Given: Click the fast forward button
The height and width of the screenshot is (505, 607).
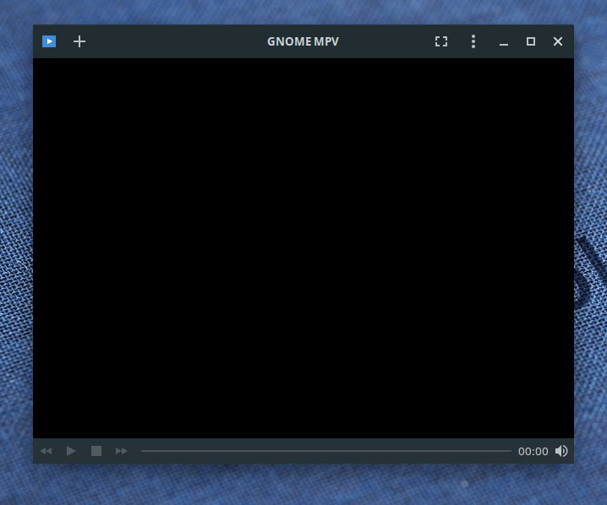Looking at the screenshot, I should pyautogui.click(x=121, y=451).
